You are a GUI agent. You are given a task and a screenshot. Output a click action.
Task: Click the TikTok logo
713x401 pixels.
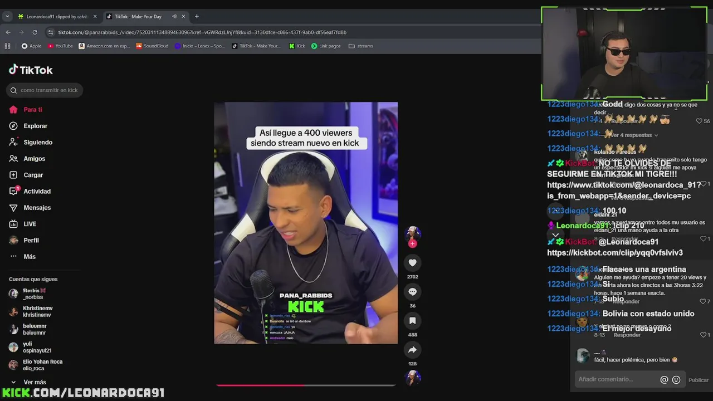[x=31, y=70]
